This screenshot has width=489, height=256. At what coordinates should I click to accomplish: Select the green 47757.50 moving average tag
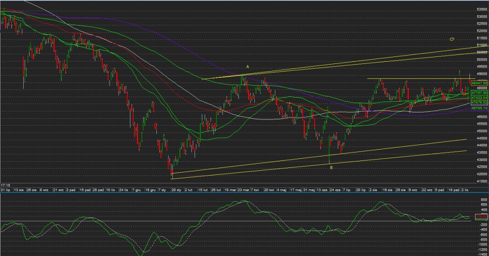479,93
